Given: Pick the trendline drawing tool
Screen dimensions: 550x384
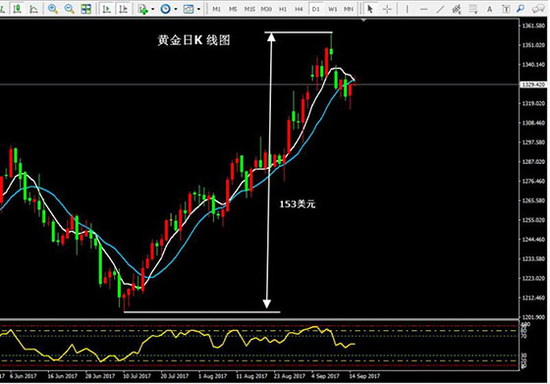Looking at the screenshot, I should tap(440, 9).
